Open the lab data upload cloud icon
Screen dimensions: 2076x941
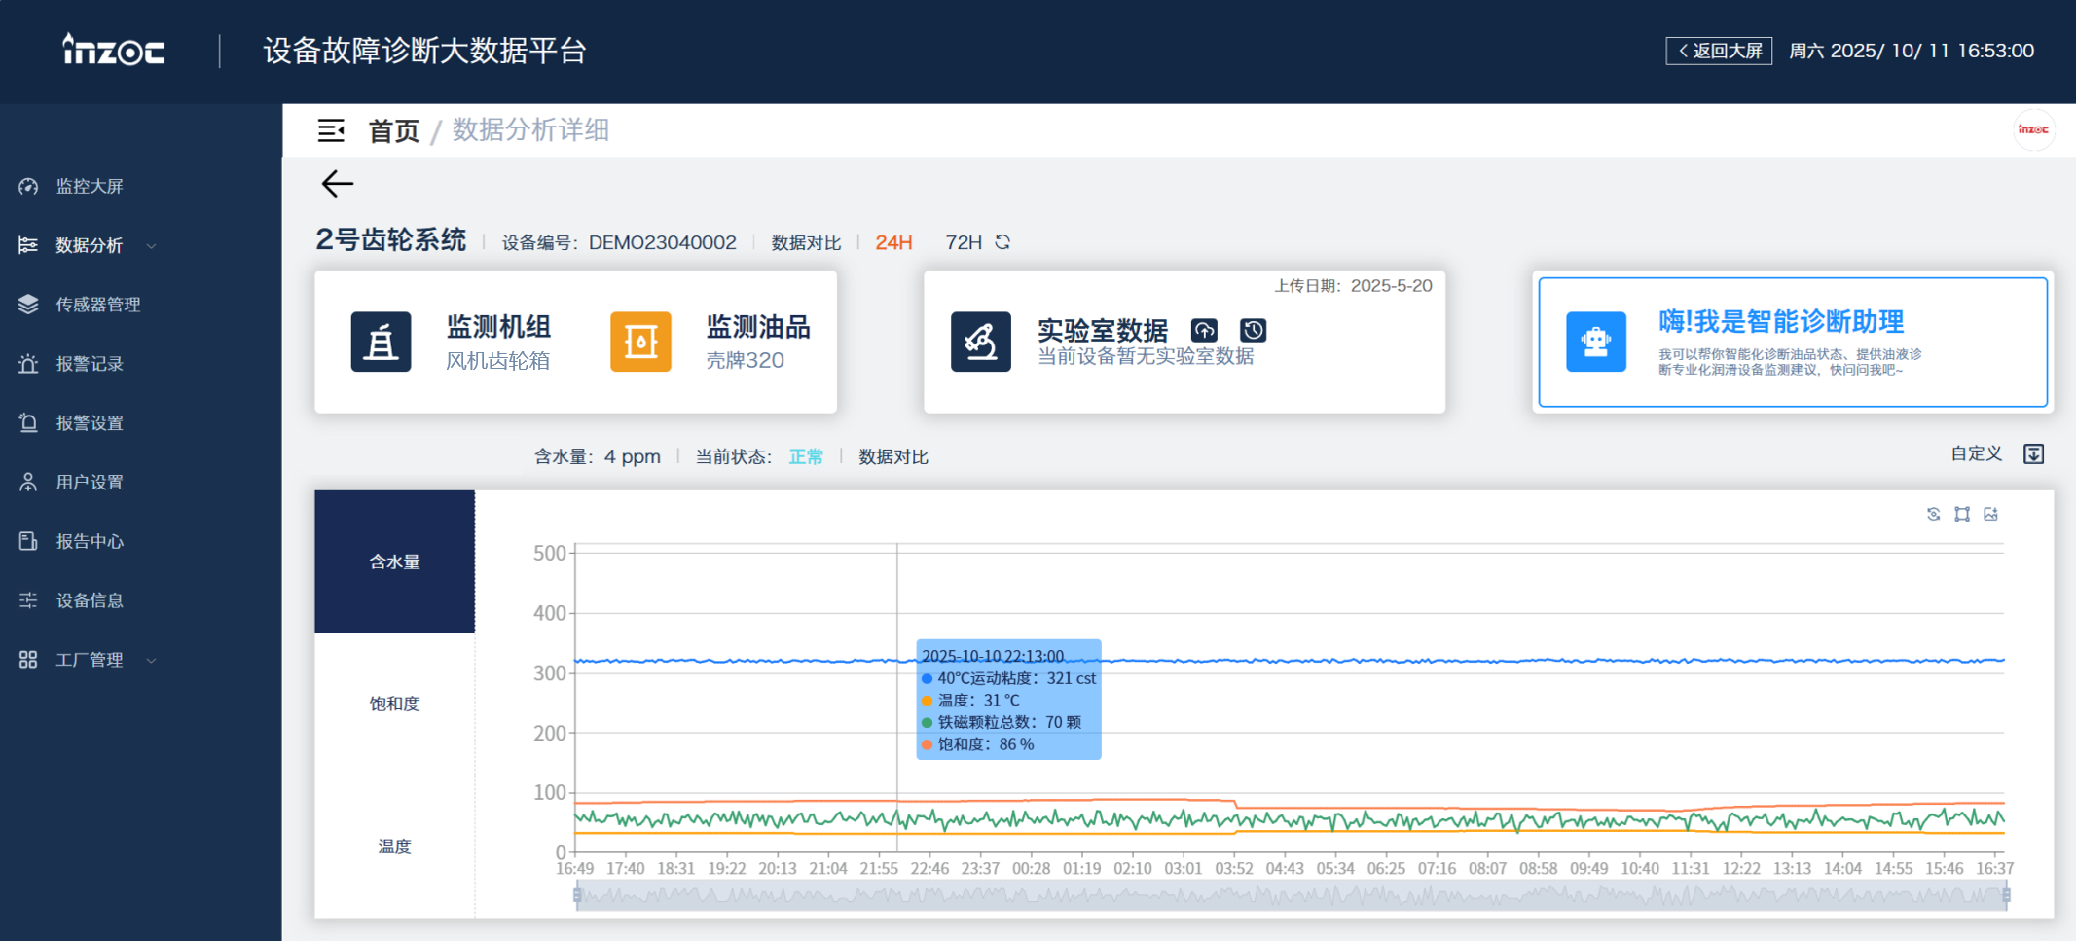[x=1205, y=330]
